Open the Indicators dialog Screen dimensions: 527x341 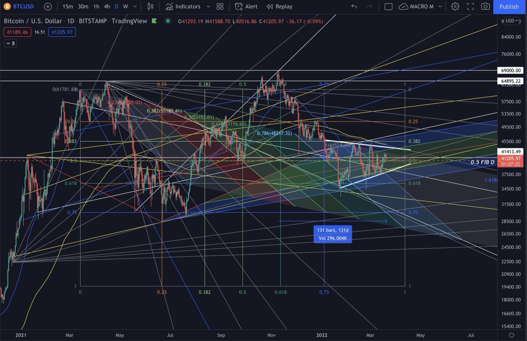point(183,7)
